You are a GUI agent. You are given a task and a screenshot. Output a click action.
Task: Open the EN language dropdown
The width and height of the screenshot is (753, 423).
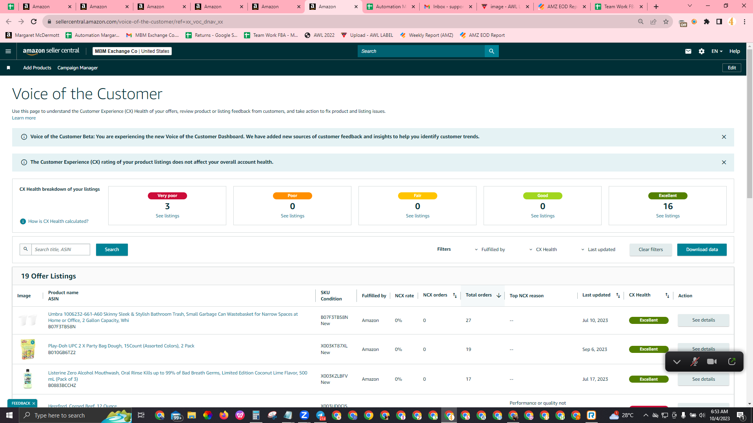click(x=717, y=51)
